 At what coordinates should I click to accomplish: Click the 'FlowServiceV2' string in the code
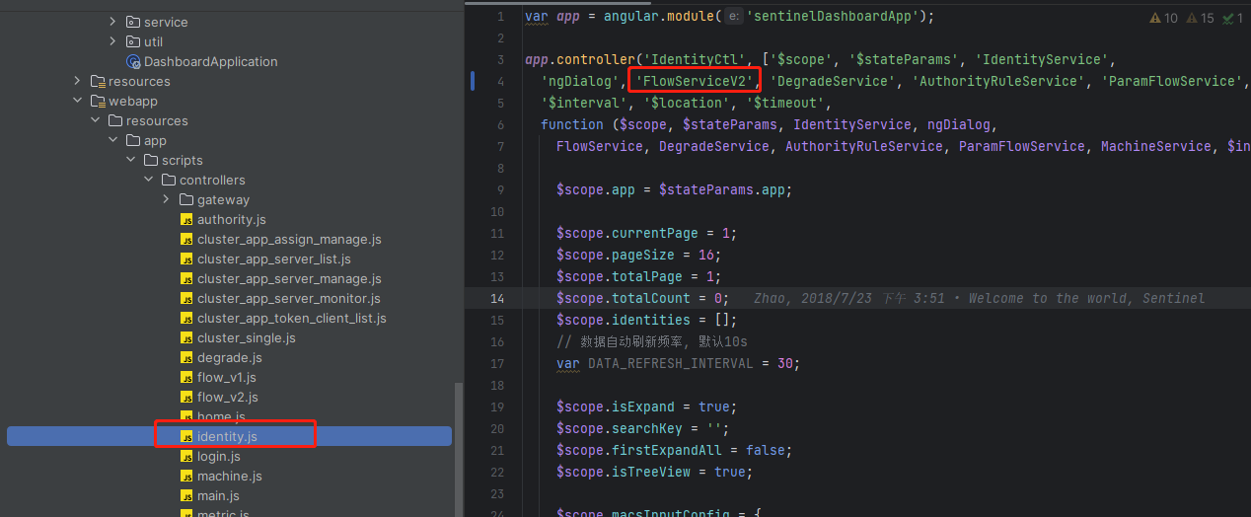(x=696, y=81)
